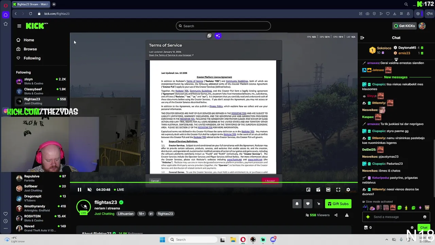Switch to flightas23 Stream browser tab
The width and height of the screenshot is (435, 245).
pos(31,4)
